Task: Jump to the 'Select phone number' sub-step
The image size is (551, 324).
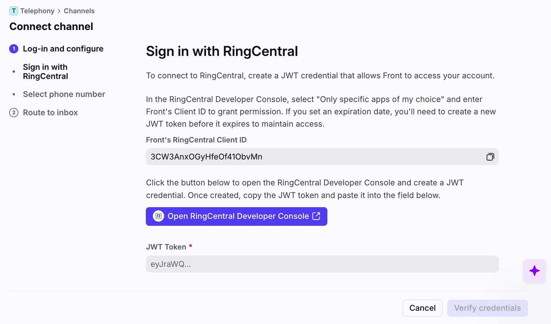Action: click(64, 94)
